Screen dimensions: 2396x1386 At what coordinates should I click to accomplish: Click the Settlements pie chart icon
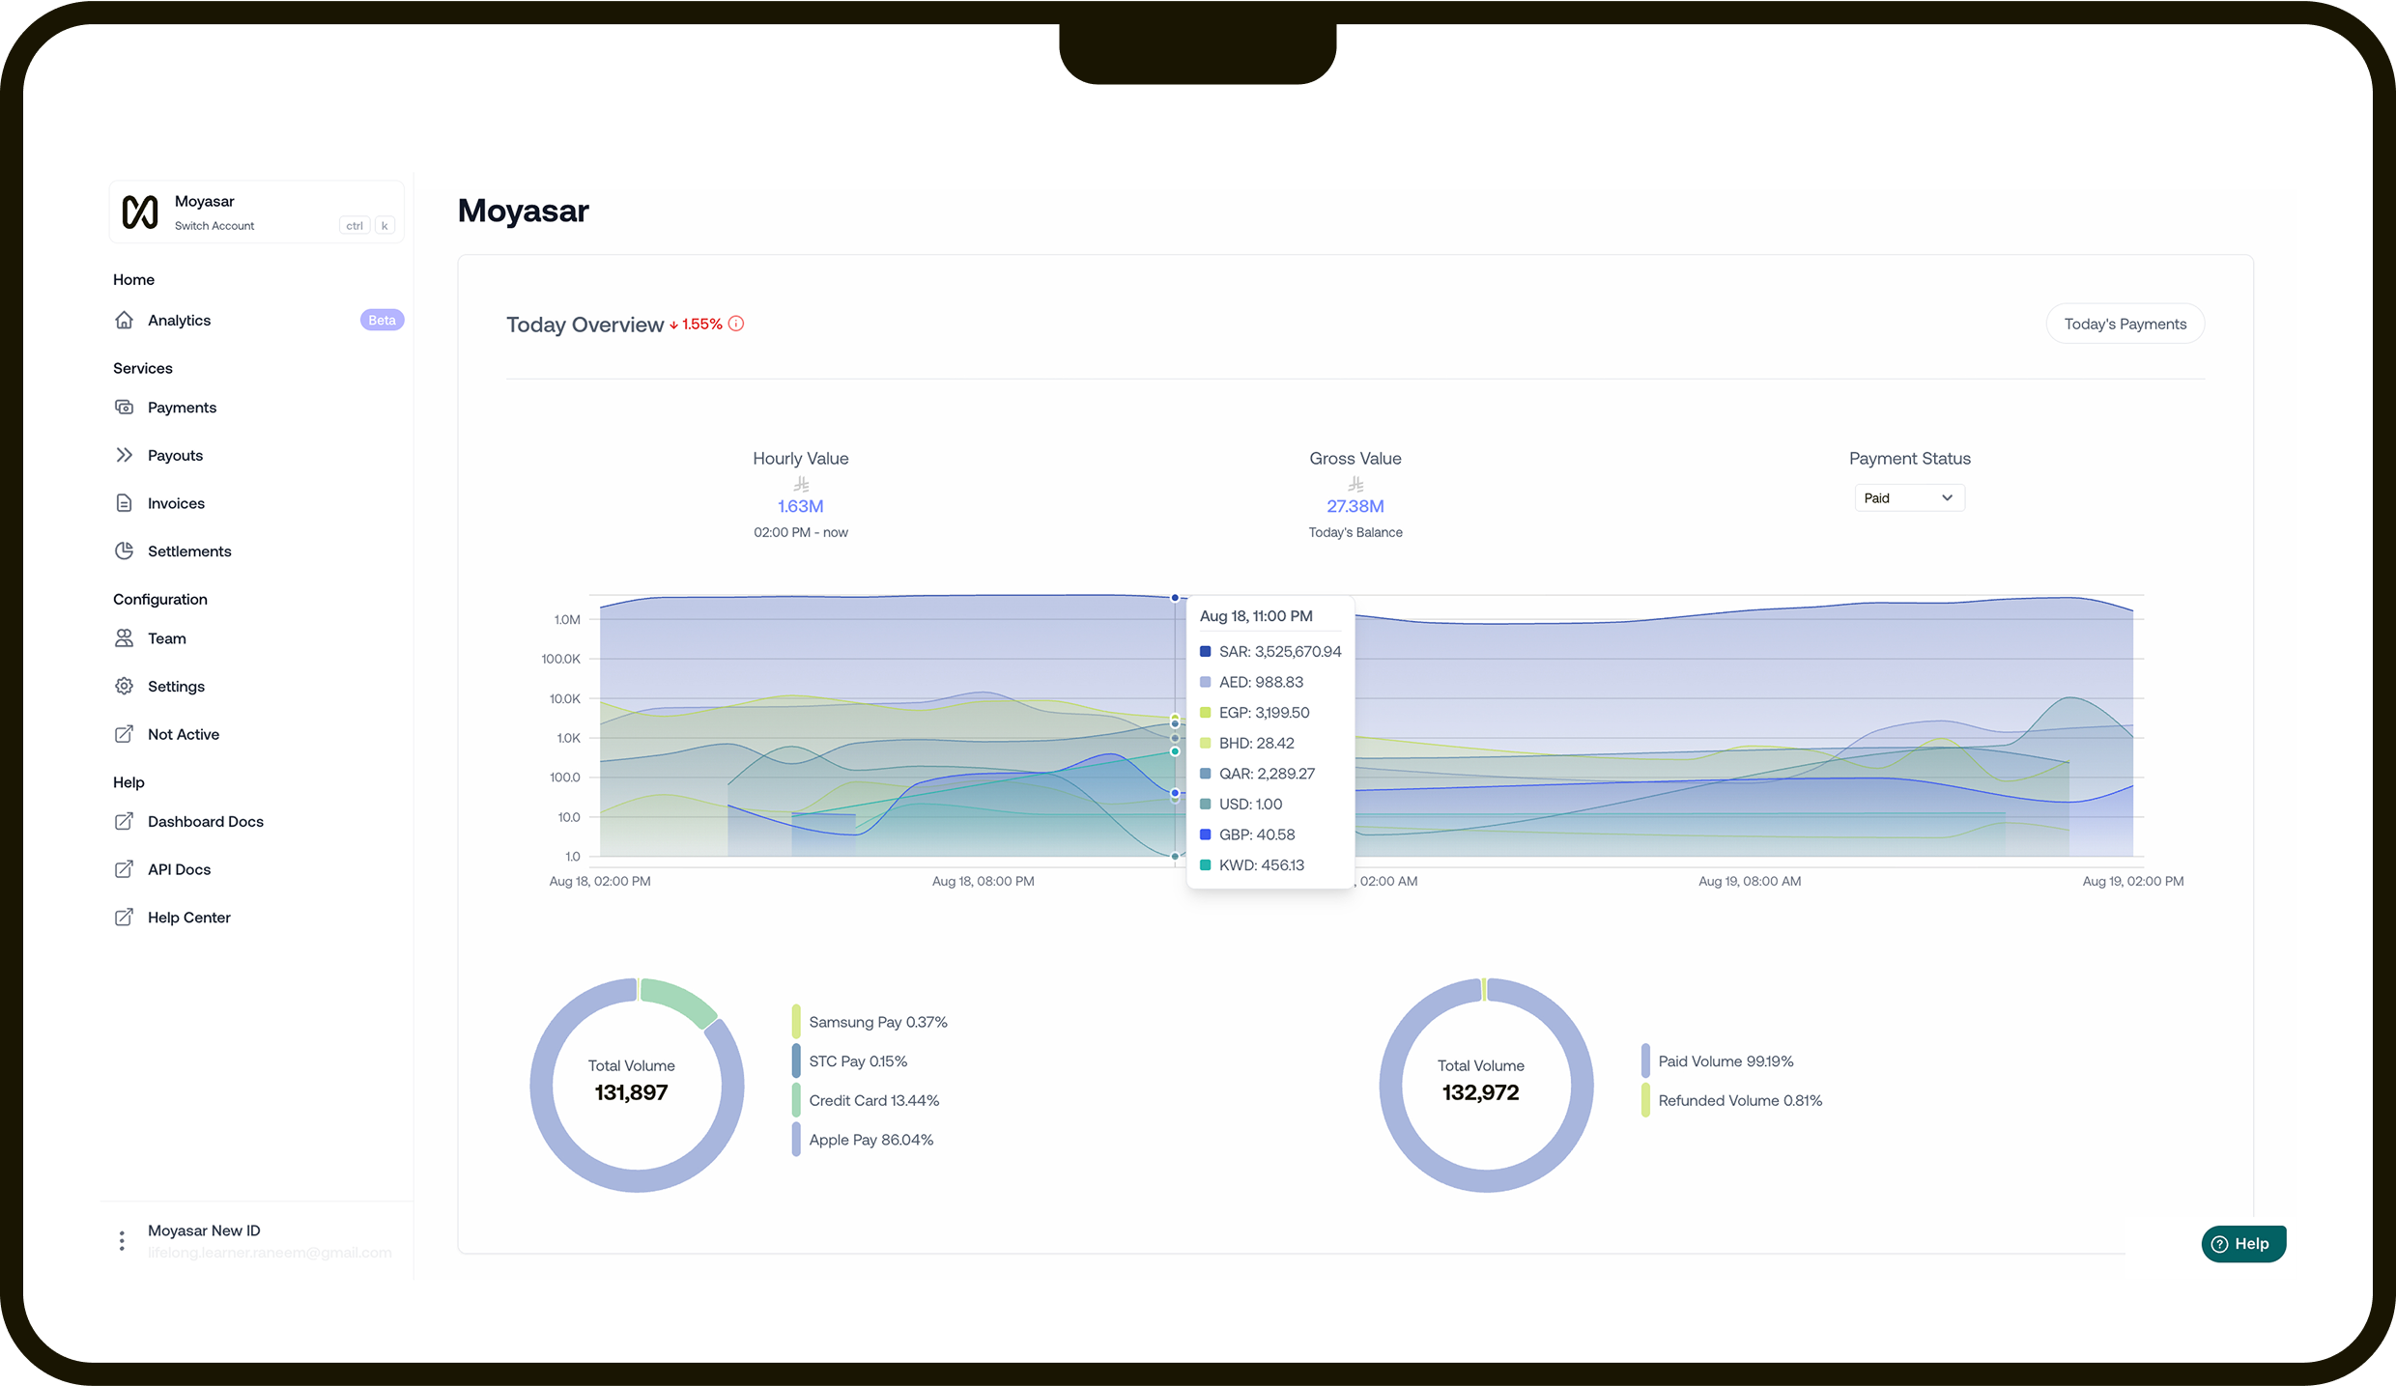(126, 551)
